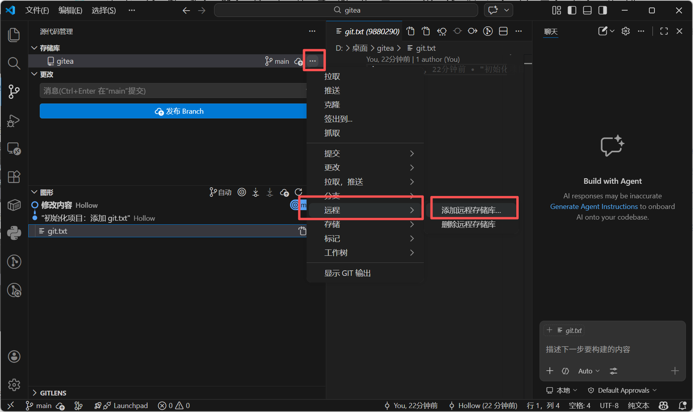Select 添加远程存储库... from submenu
Image resolution: width=693 pixels, height=412 pixels.
click(x=471, y=210)
